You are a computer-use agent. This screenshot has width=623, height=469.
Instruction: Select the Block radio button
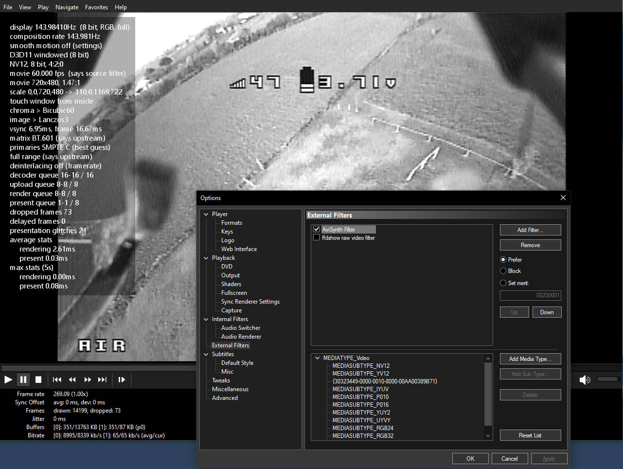click(503, 271)
